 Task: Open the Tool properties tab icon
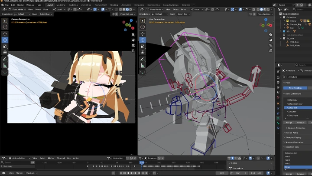[x=278, y=71]
